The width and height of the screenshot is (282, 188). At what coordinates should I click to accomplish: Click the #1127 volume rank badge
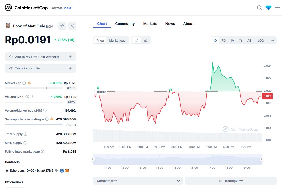pos(72,102)
